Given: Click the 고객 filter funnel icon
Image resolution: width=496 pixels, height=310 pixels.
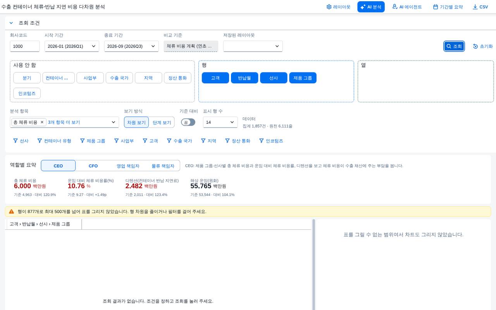Looking at the screenshot, I should coord(145,141).
